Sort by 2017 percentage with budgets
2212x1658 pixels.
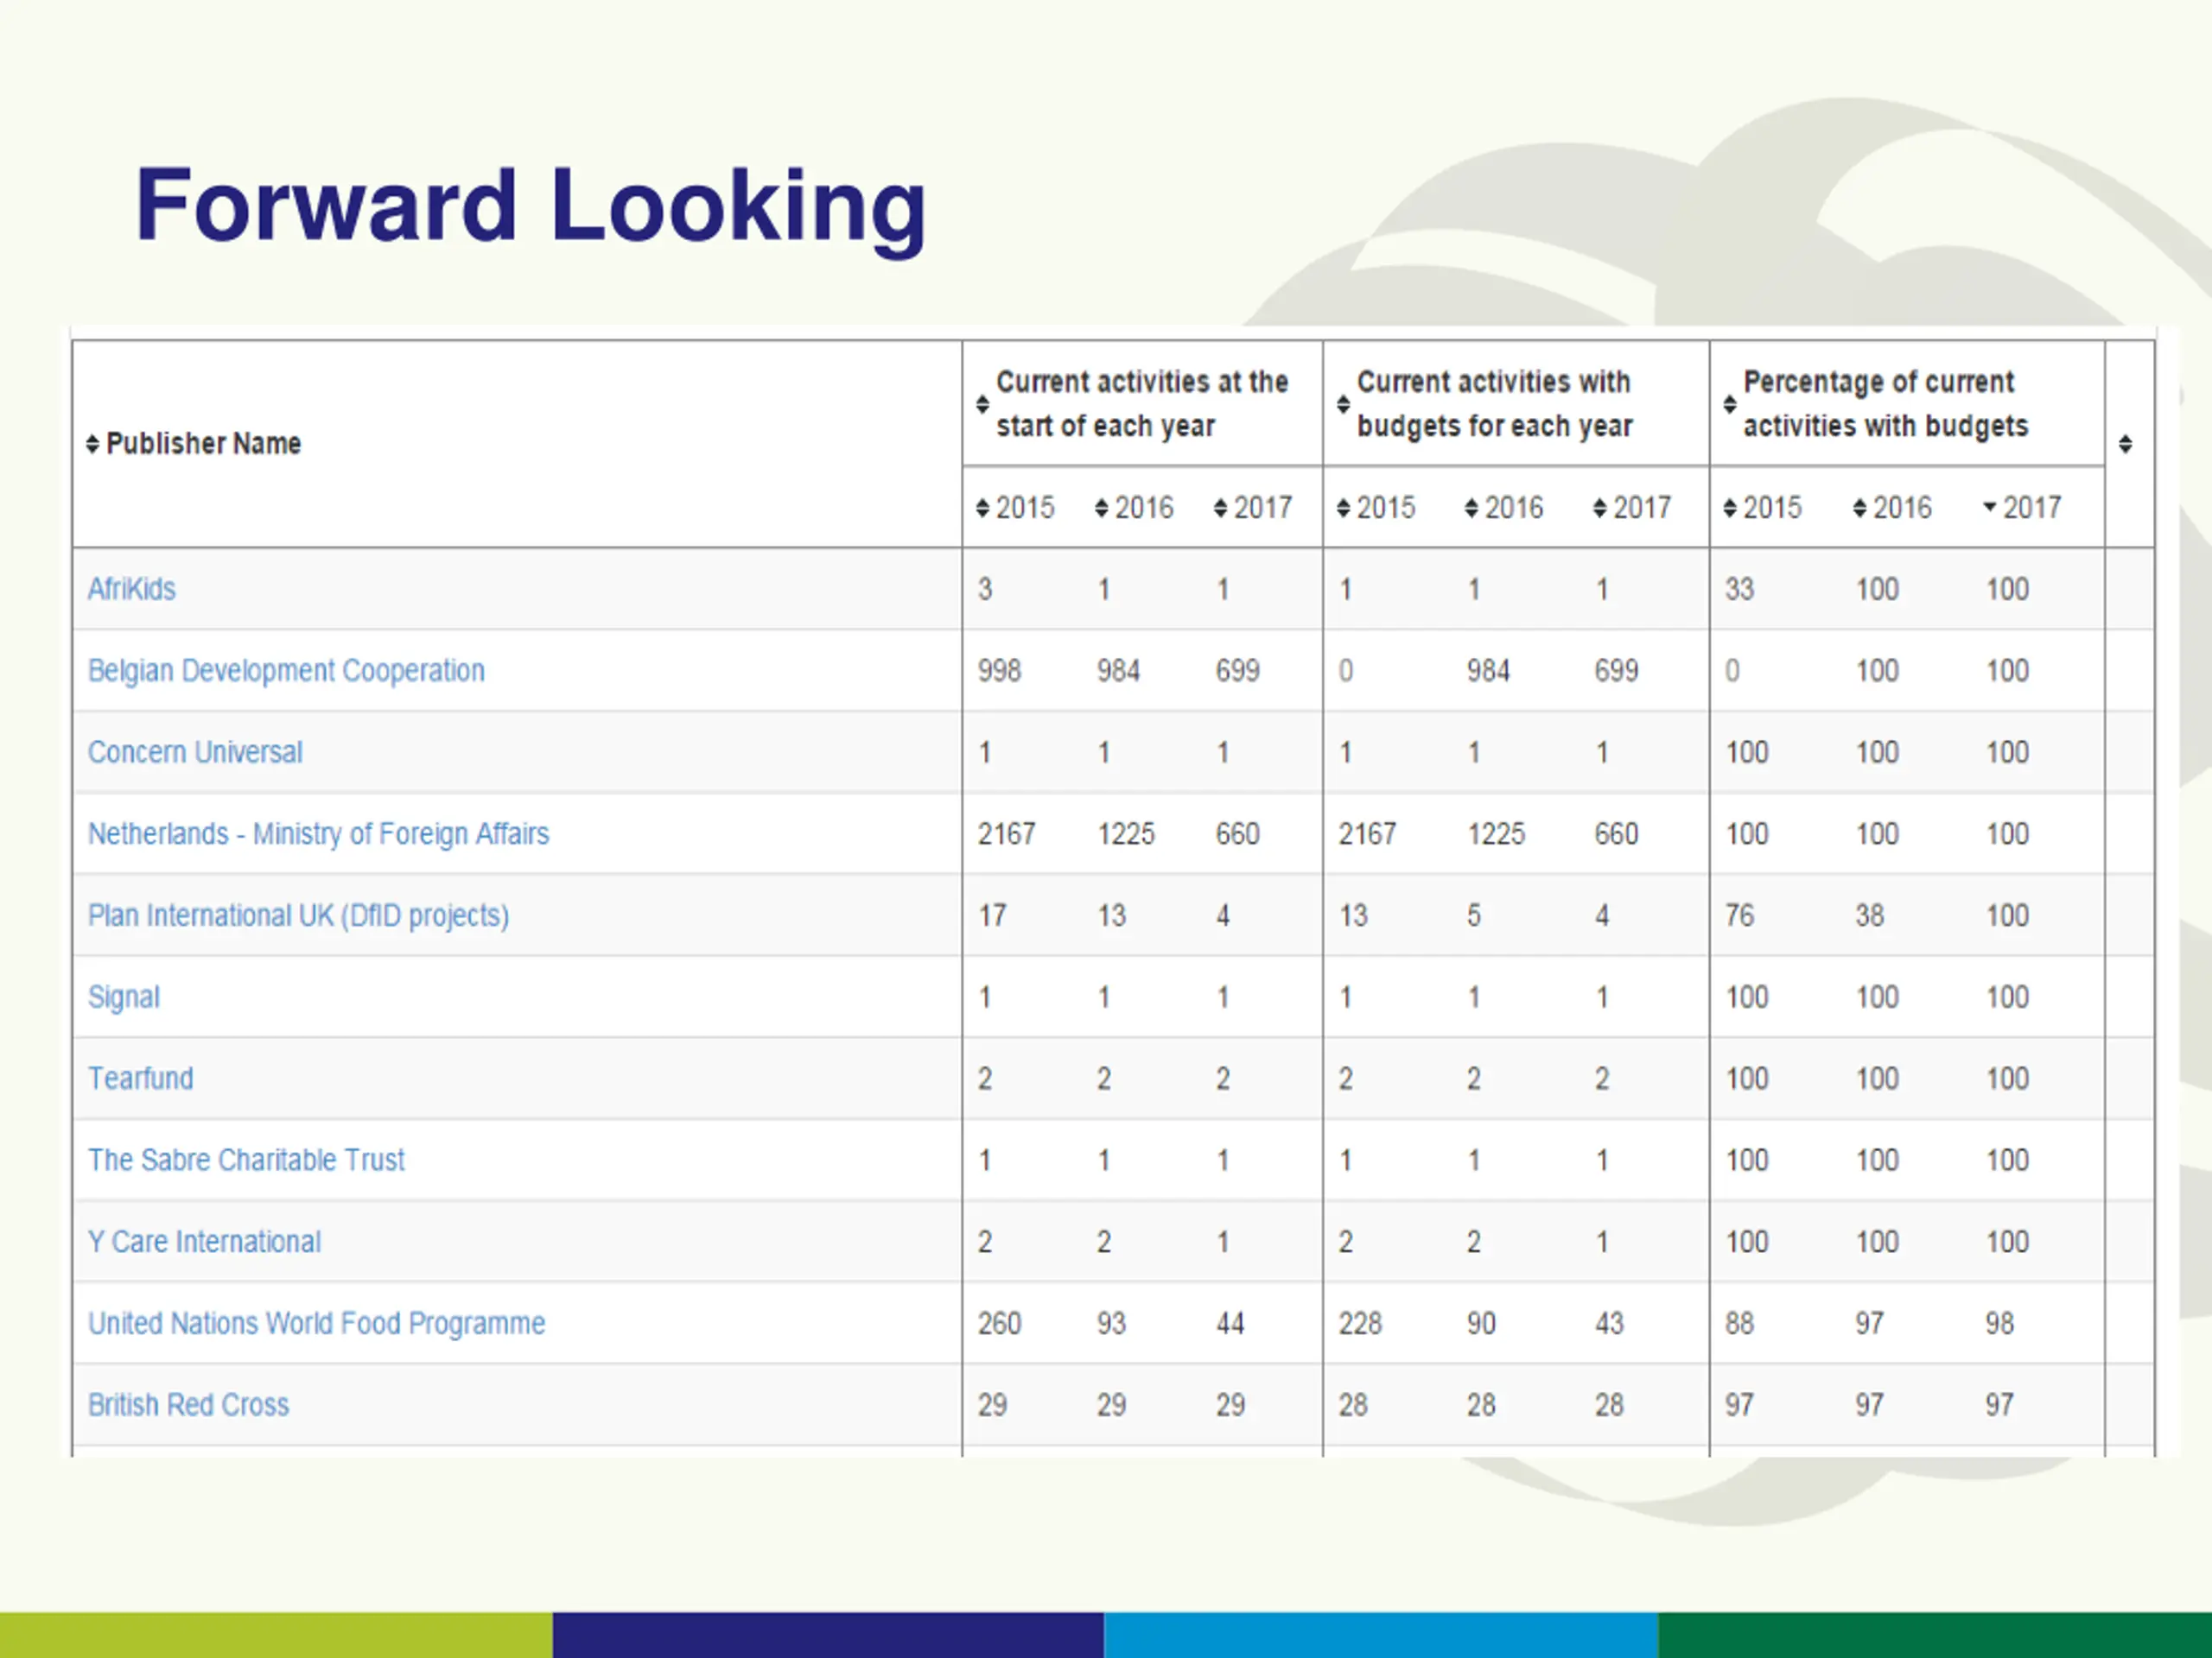click(2022, 508)
